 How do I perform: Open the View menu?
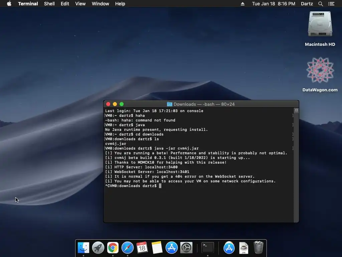(80, 4)
